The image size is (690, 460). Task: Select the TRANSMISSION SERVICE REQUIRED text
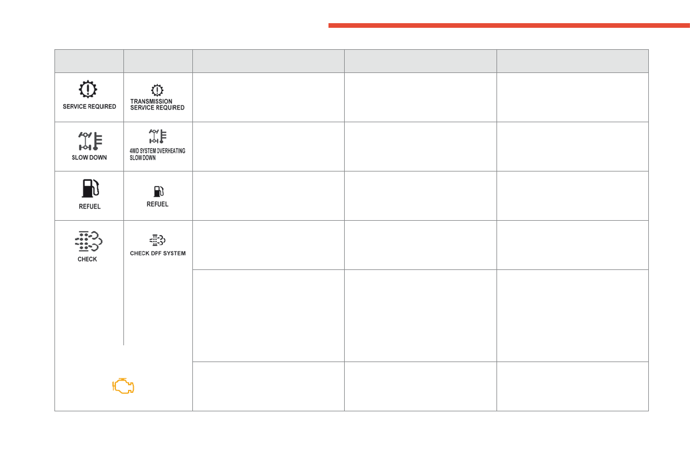point(157,105)
